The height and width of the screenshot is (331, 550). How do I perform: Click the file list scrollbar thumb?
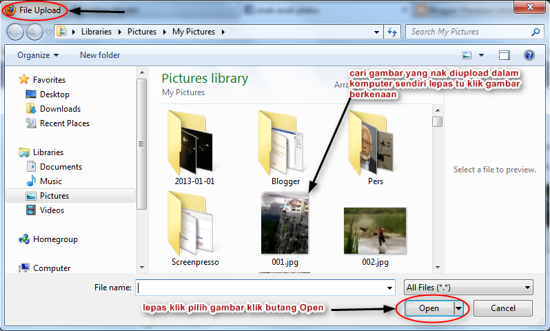(438, 121)
